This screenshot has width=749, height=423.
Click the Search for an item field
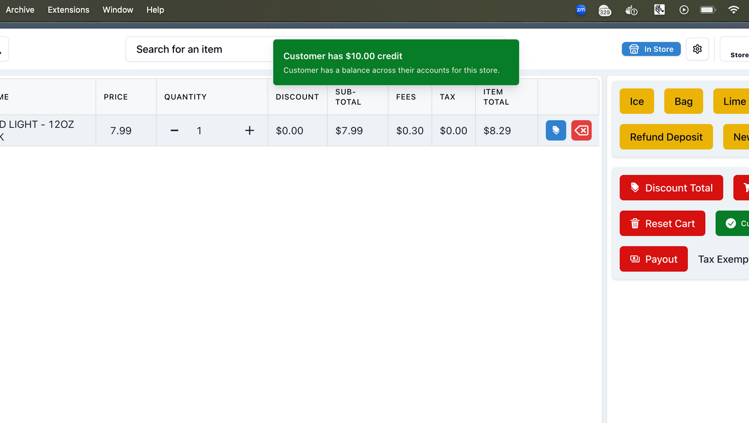click(196, 49)
